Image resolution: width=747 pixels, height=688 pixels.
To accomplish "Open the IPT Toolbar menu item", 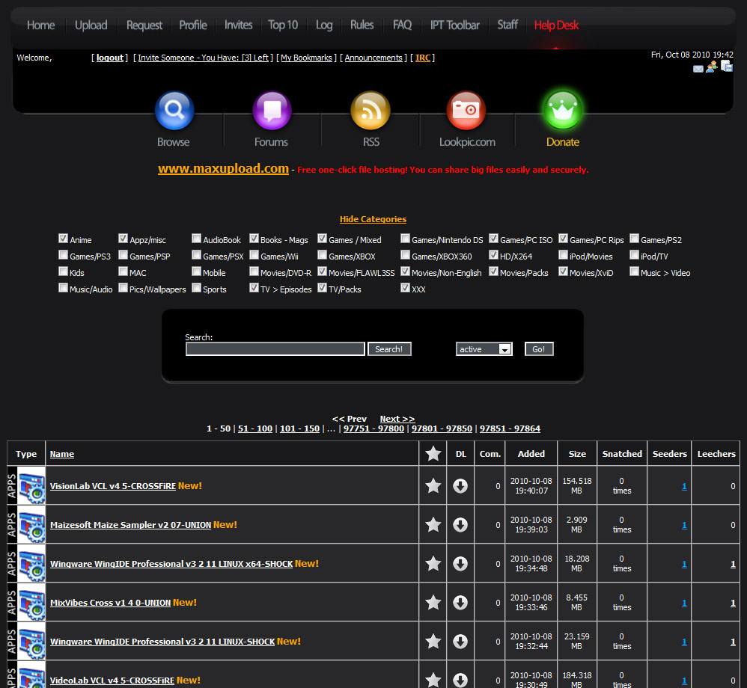I will tap(455, 25).
